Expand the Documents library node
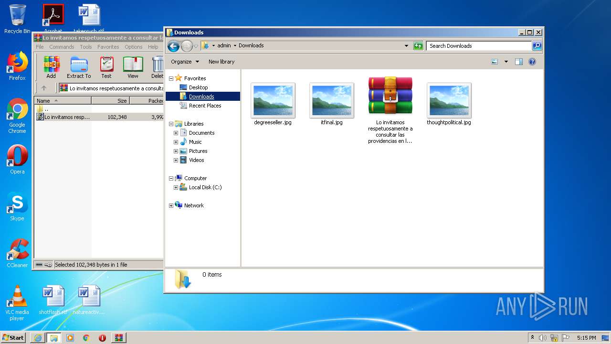Image resolution: width=611 pixels, height=344 pixels. tap(176, 133)
